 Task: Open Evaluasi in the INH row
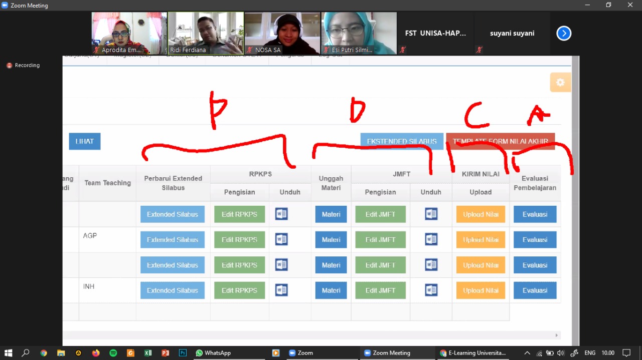(535, 290)
